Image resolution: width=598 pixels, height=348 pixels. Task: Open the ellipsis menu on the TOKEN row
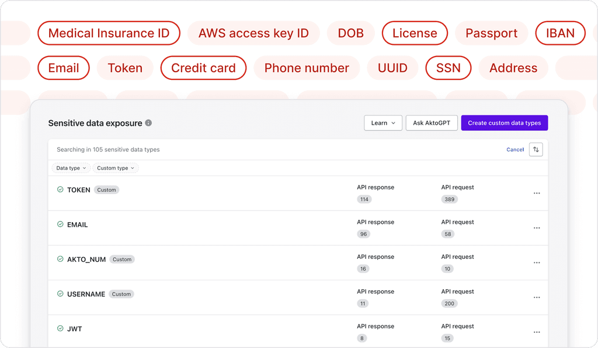pyautogui.click(x=536, y=193)
